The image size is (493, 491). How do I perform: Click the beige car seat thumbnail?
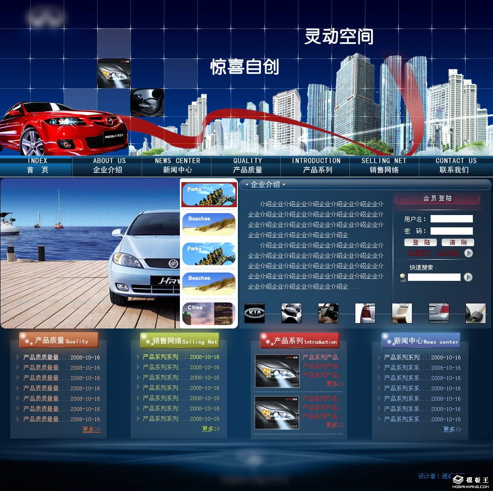pyautogui.click(x=402, y=313)
